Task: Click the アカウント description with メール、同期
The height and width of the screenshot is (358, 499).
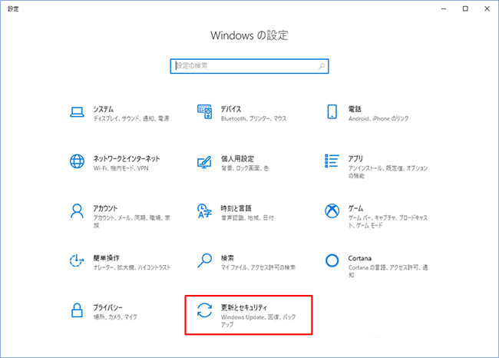Action: (132, 222)
